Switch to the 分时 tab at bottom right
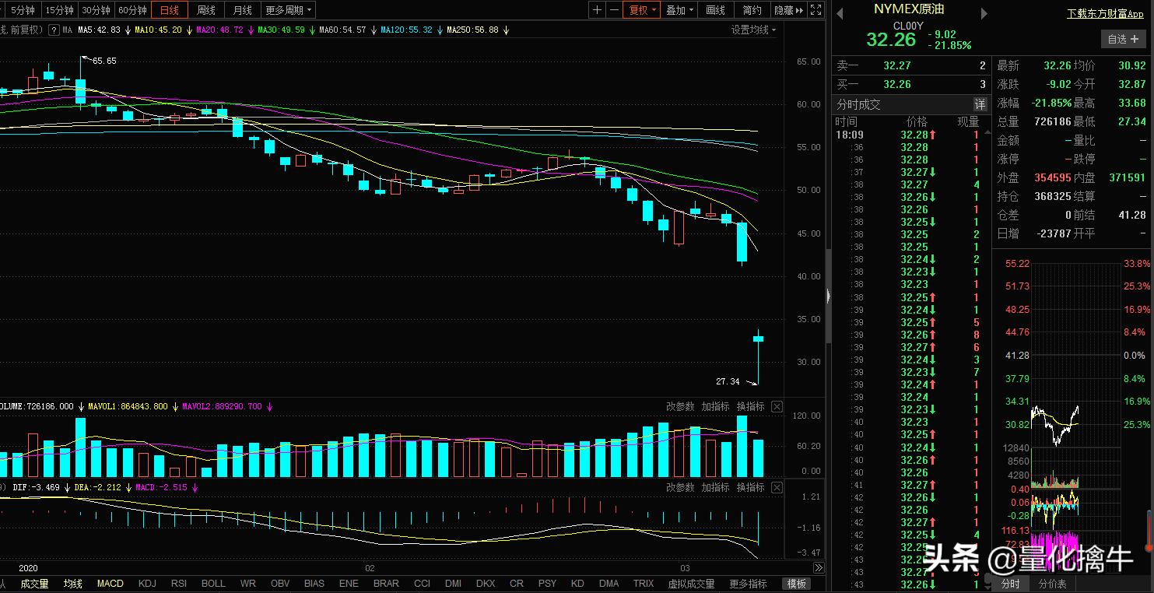Viewport: 1154px width, 593px height. click(x=1011, y=584)
